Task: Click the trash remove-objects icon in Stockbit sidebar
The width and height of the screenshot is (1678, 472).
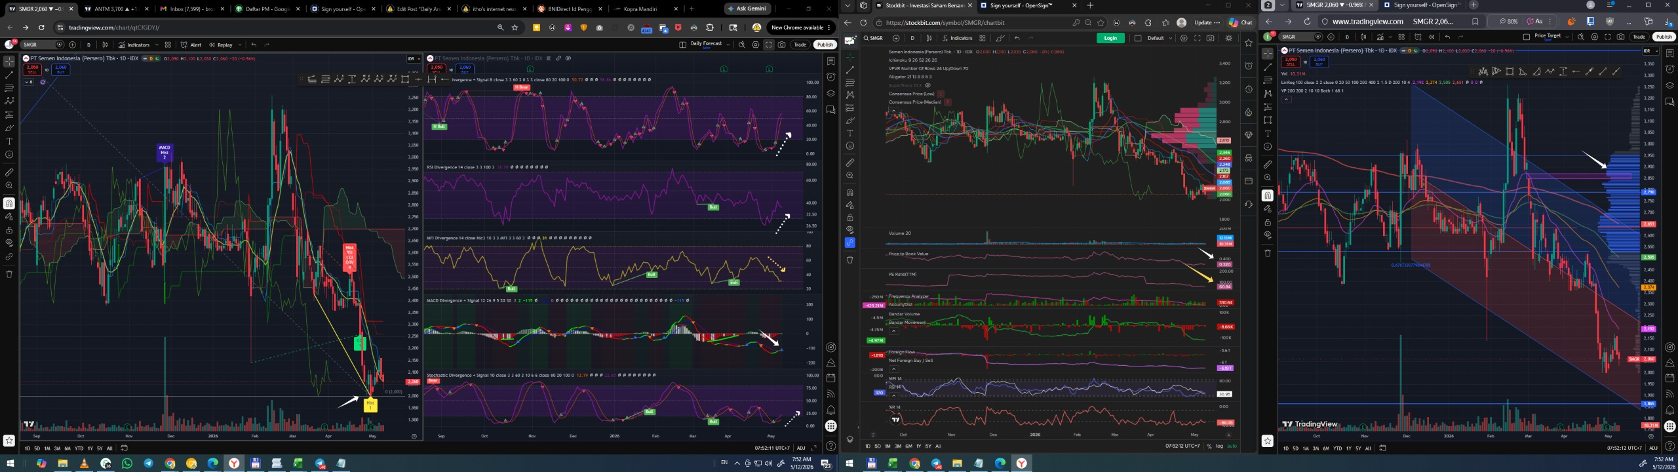Action: [x=850, y=260]
